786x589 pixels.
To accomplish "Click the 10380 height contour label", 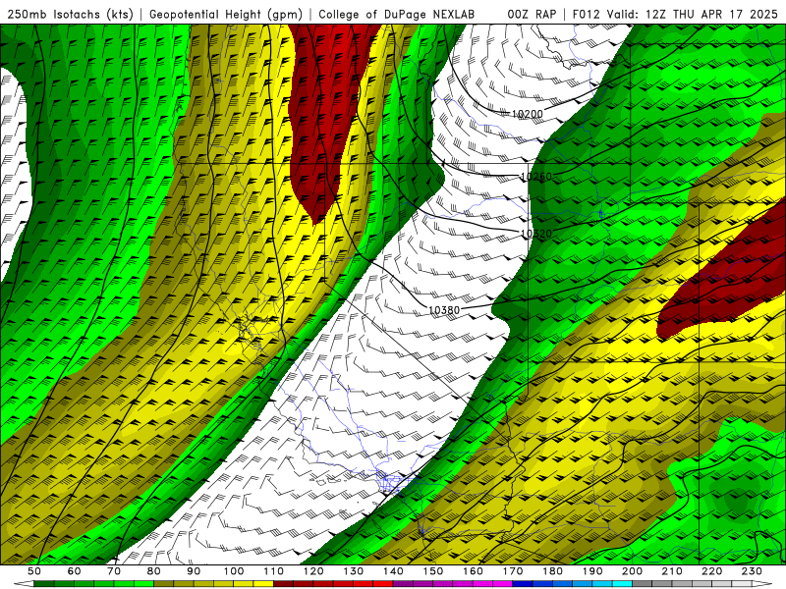I will tap(444, 310).
